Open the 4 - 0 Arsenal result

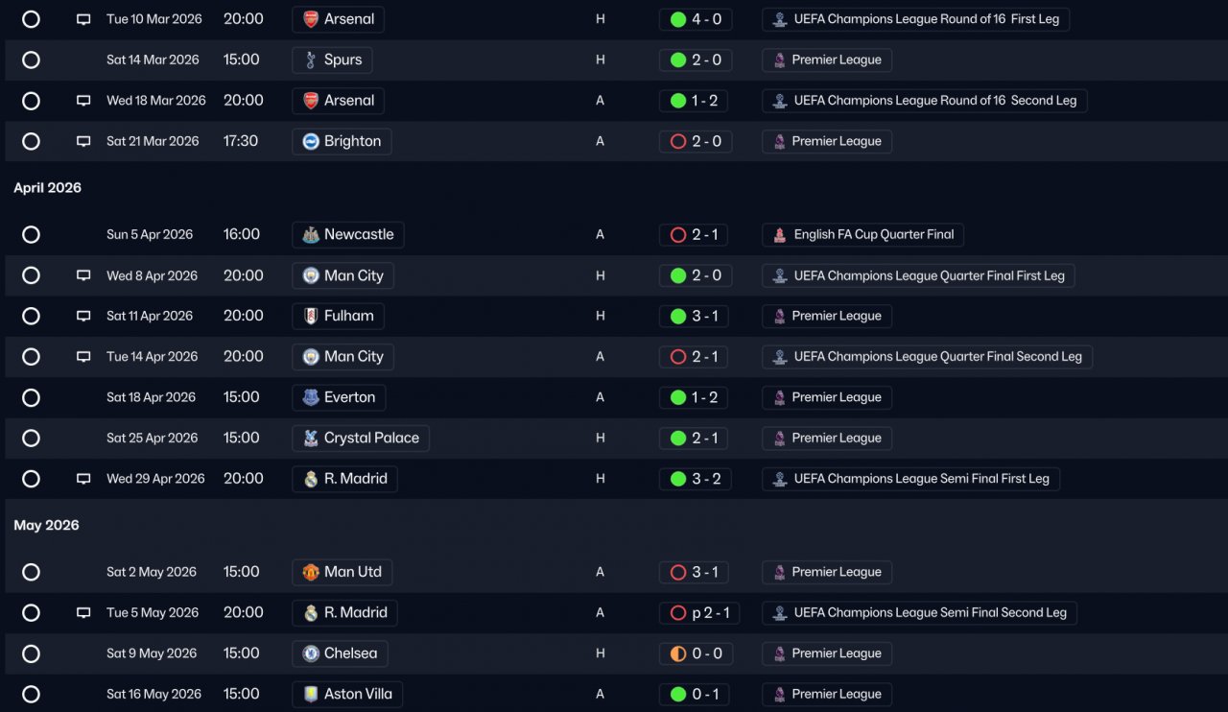[696, 19]
